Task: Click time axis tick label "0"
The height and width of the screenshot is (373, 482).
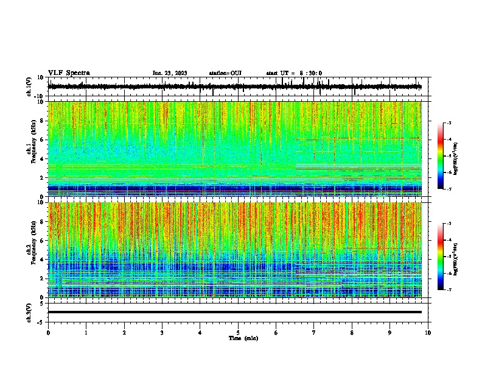Action: click(x=48, y=333)
